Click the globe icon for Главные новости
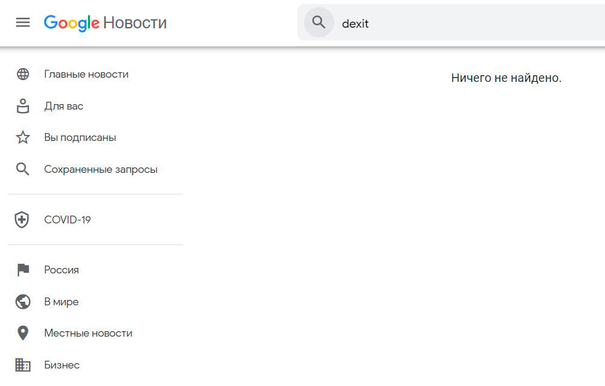 23,74
